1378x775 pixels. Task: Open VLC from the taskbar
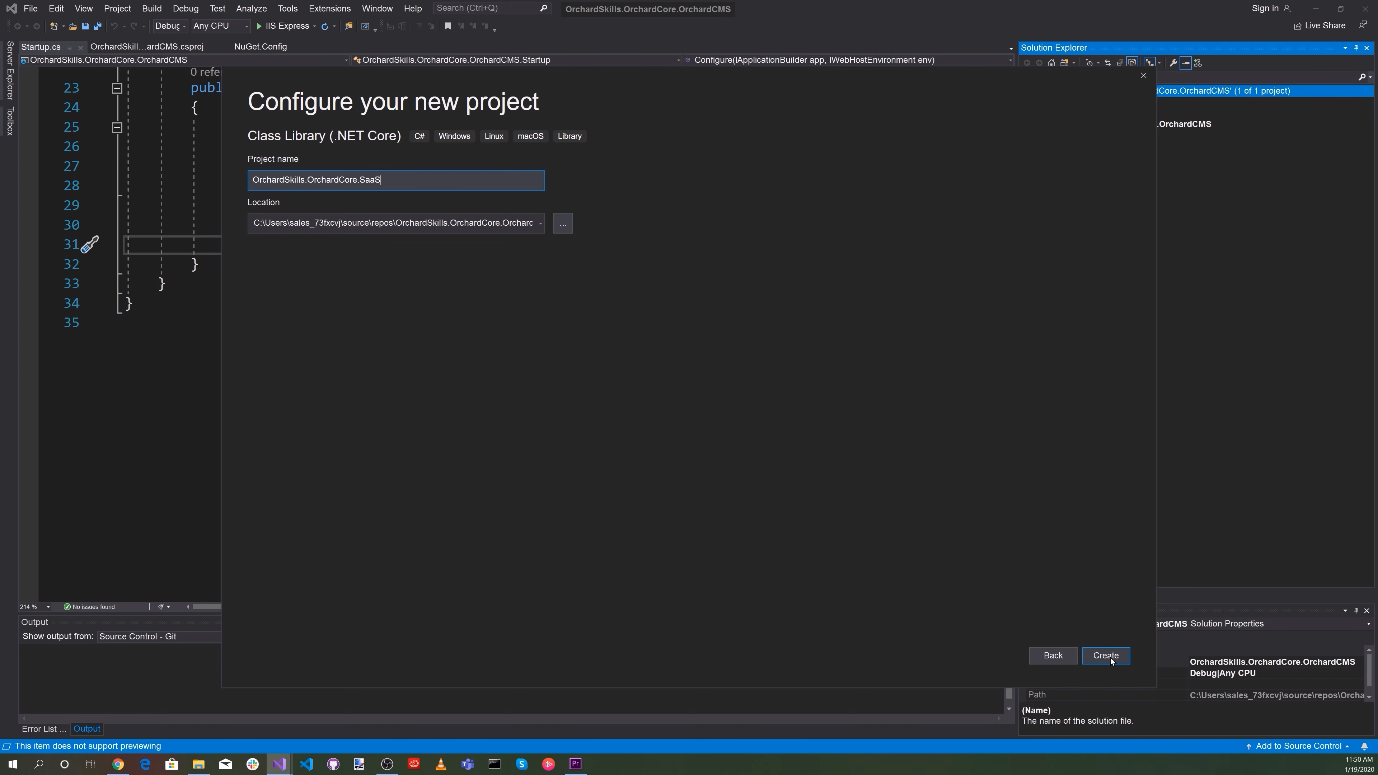(x=441, y=764)
